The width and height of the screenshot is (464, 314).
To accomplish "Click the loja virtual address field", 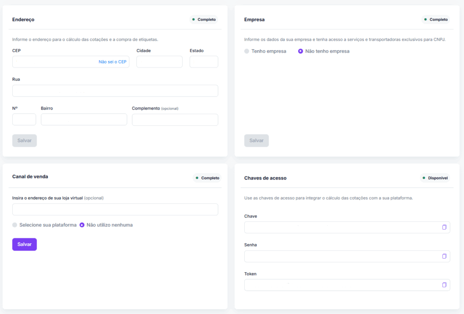I will pos(115,209).
